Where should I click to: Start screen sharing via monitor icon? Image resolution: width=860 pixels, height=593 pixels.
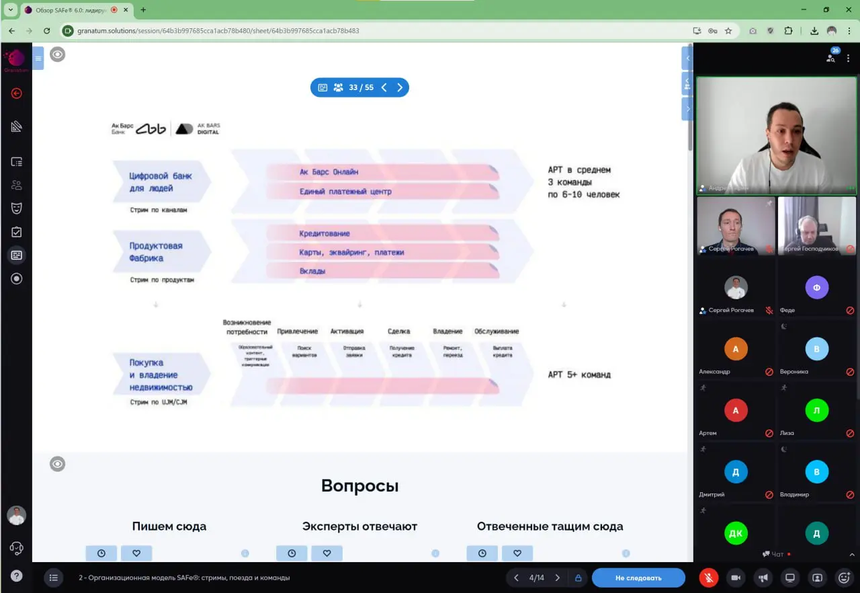coord(789,578)
